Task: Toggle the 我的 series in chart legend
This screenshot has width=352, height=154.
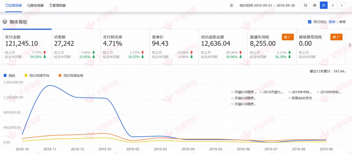Action: point(5,76)
